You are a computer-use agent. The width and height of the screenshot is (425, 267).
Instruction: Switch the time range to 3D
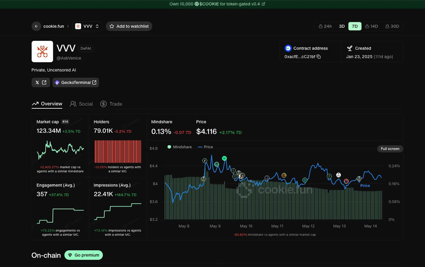342,26
